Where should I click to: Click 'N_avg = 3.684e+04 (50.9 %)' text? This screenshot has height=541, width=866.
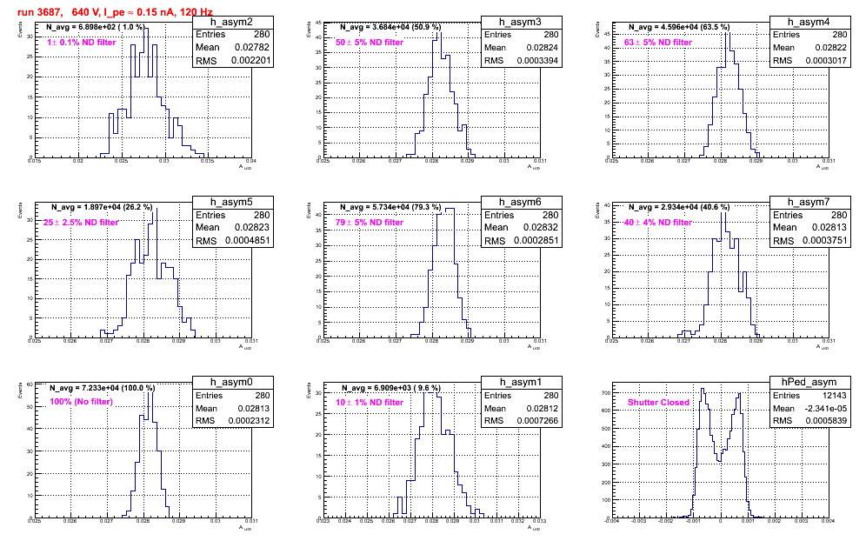pos(390,26)
